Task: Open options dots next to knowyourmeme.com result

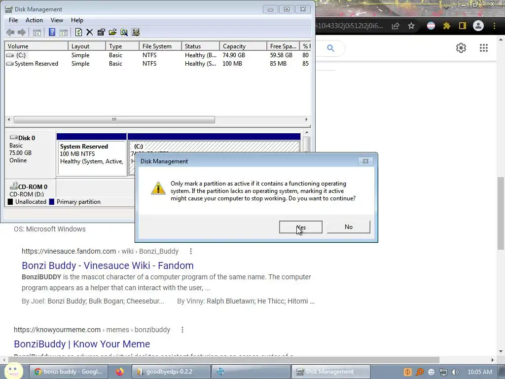Action: [x=182, y=330]
